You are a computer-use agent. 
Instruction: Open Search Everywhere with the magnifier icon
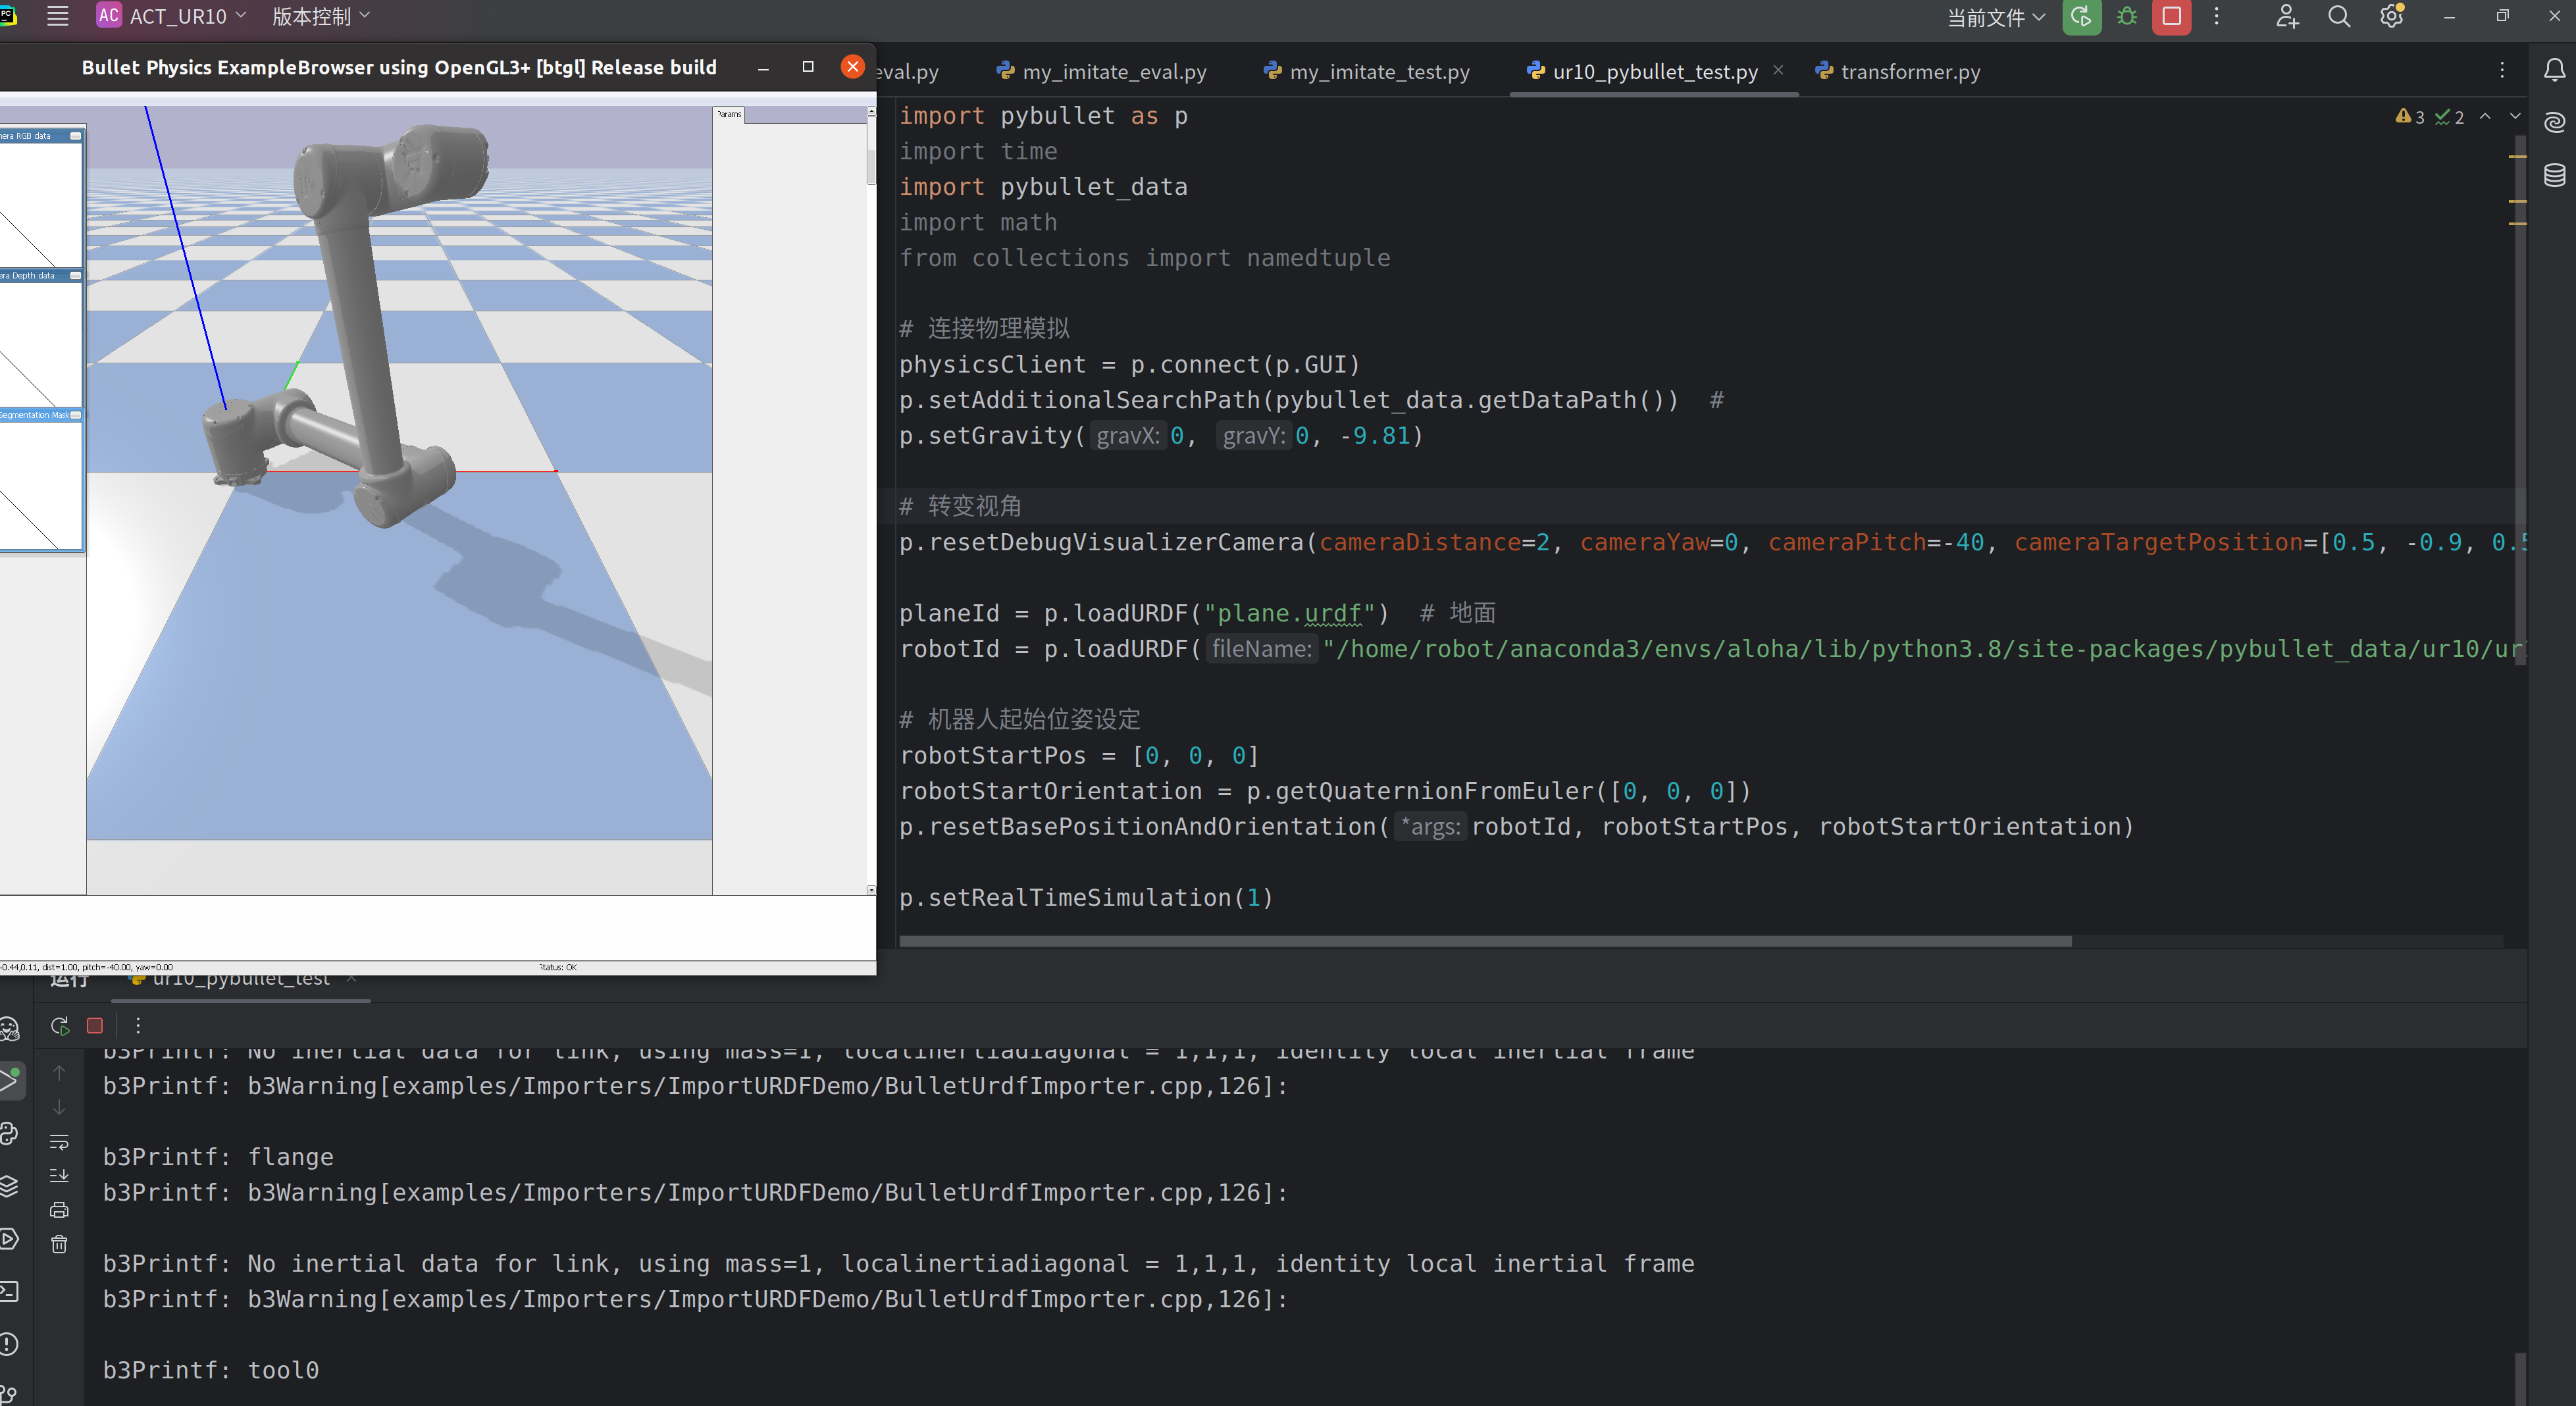(x=2339, y=17)
